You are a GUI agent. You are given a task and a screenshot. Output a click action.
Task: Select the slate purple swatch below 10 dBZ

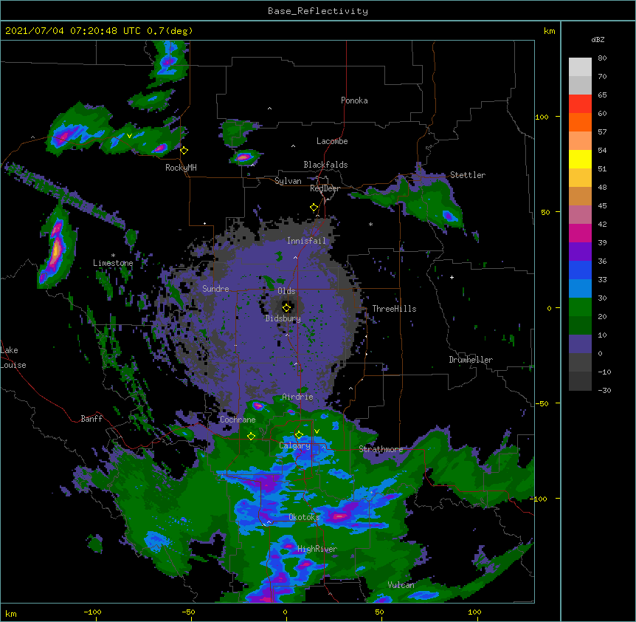click(x=580, y=344)
